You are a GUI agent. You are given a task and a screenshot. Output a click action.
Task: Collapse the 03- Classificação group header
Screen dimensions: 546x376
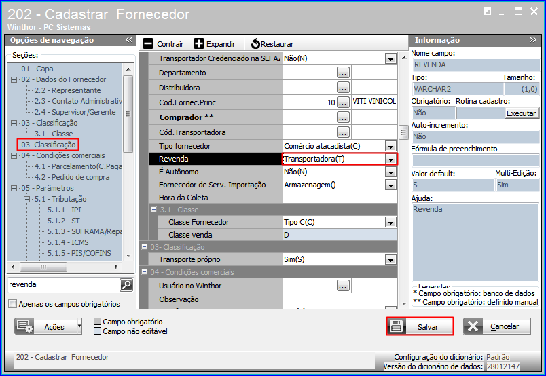coord(144,247)
